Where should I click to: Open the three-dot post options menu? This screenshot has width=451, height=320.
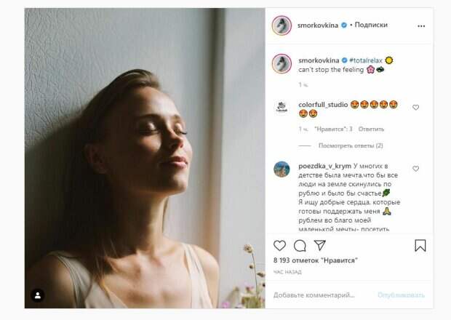[x=421, y=25]
